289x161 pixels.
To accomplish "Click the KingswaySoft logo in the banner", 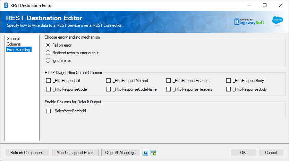I will (x=249, y=22).
